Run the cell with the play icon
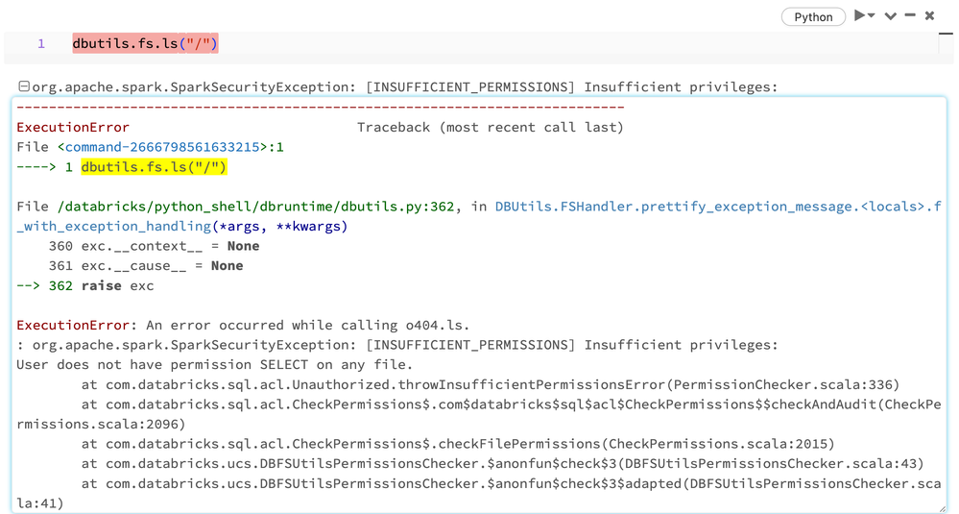Screen dimensions: 959x514 [860, 15]
